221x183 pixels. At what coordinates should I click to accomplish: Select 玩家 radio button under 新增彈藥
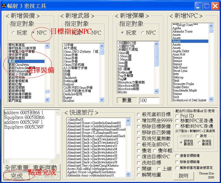click(x=122, y=33)
